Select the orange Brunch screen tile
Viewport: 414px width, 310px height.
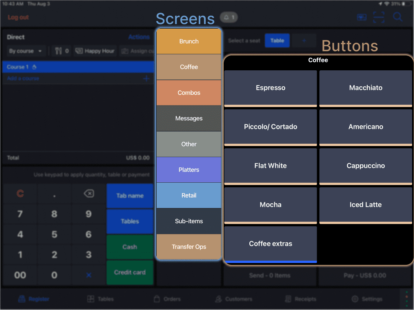[x=189, y=41]
